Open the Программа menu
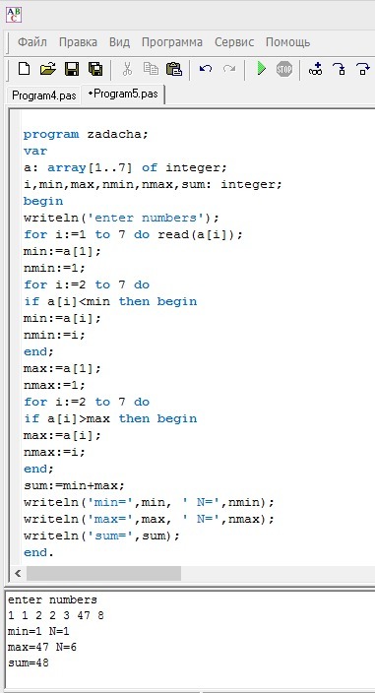This screenshot has width=375, height=693. tap(172, 42)
